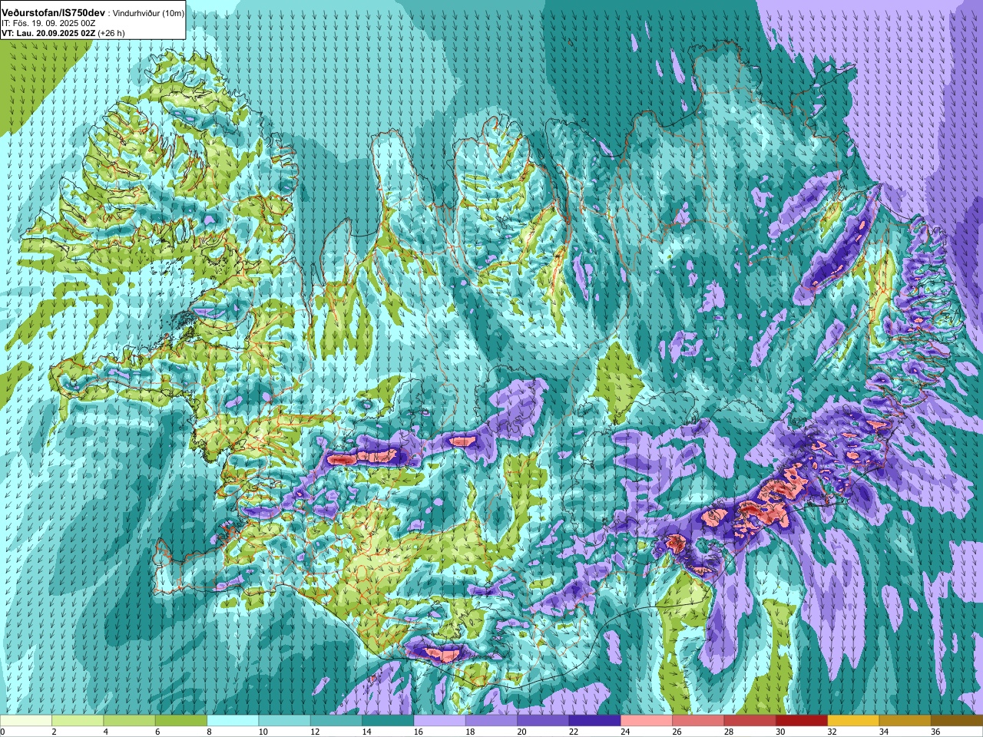Click the legend value '34'

(x=883, y=732)
